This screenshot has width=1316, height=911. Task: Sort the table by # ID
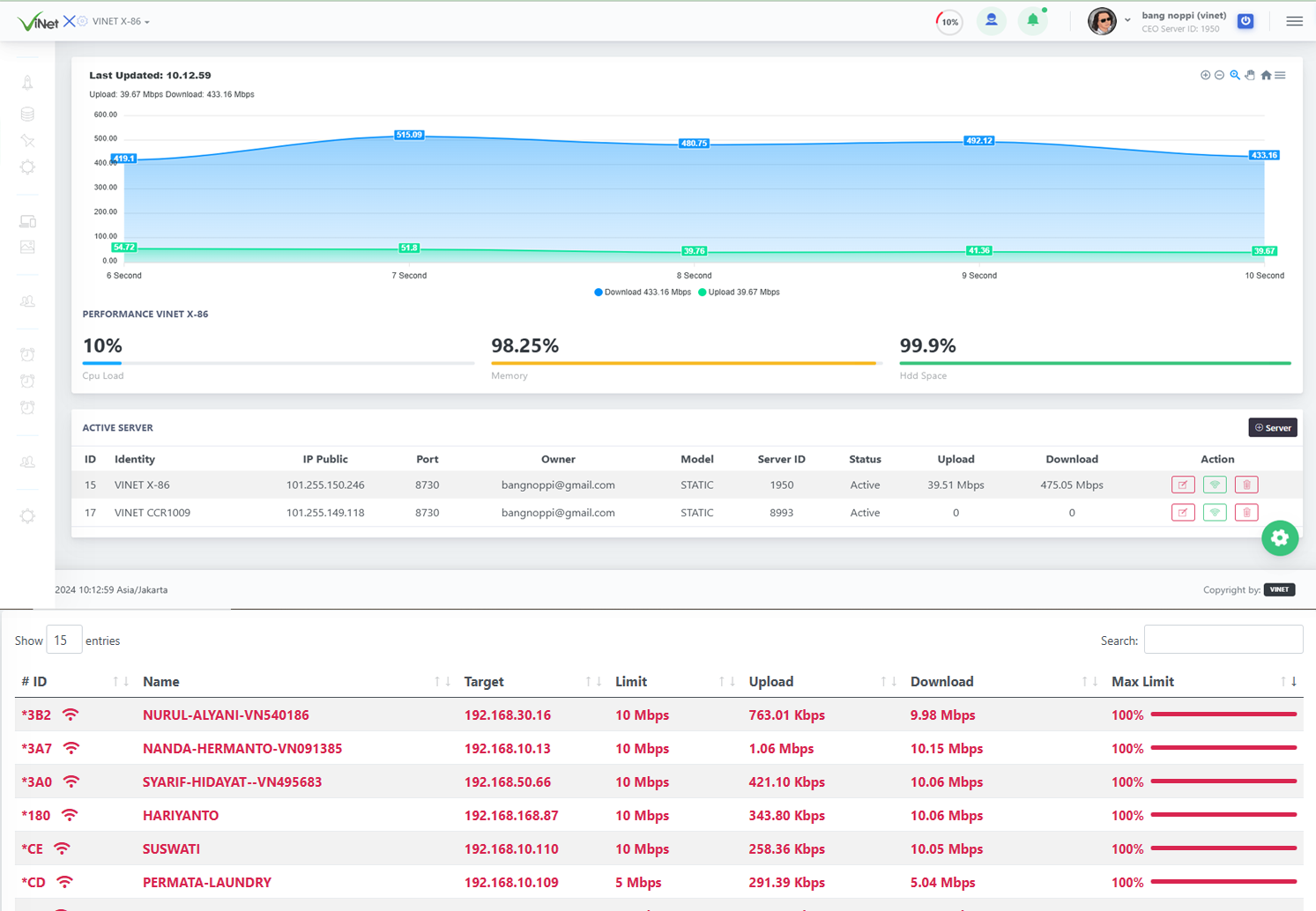pos(74,682)
